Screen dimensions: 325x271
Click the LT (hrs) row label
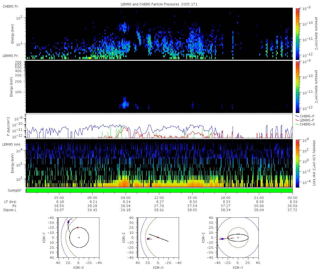(10, 202)
